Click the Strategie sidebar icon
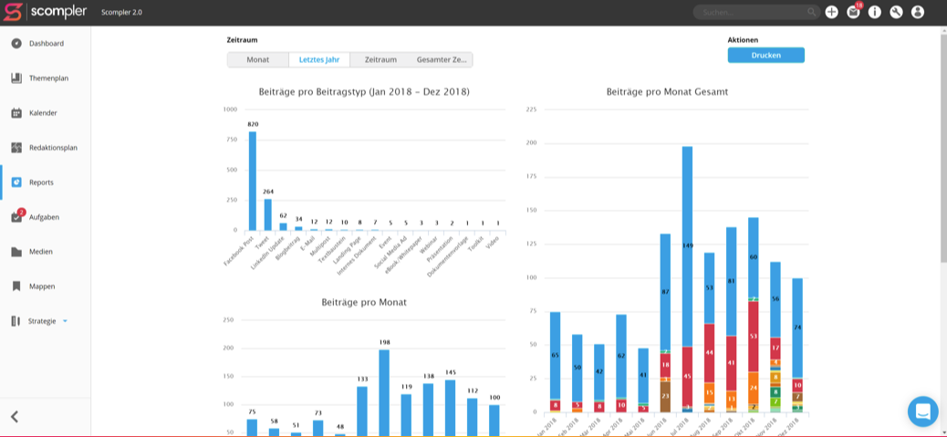The image size is (947, 437). tap(16, 321)
